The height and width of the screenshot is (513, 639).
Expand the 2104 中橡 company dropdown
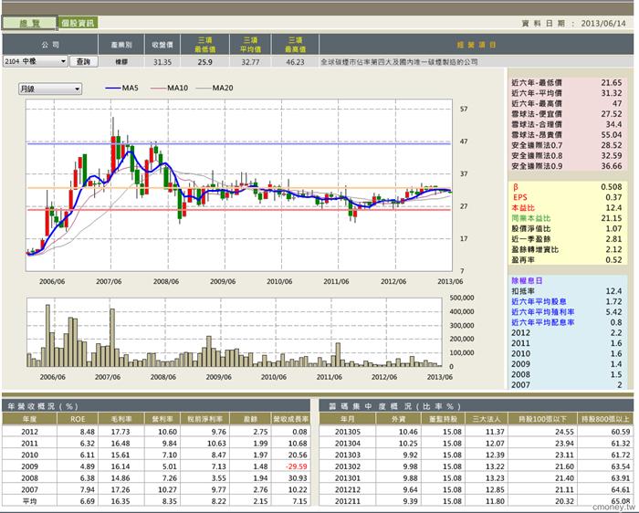point(35,61)
